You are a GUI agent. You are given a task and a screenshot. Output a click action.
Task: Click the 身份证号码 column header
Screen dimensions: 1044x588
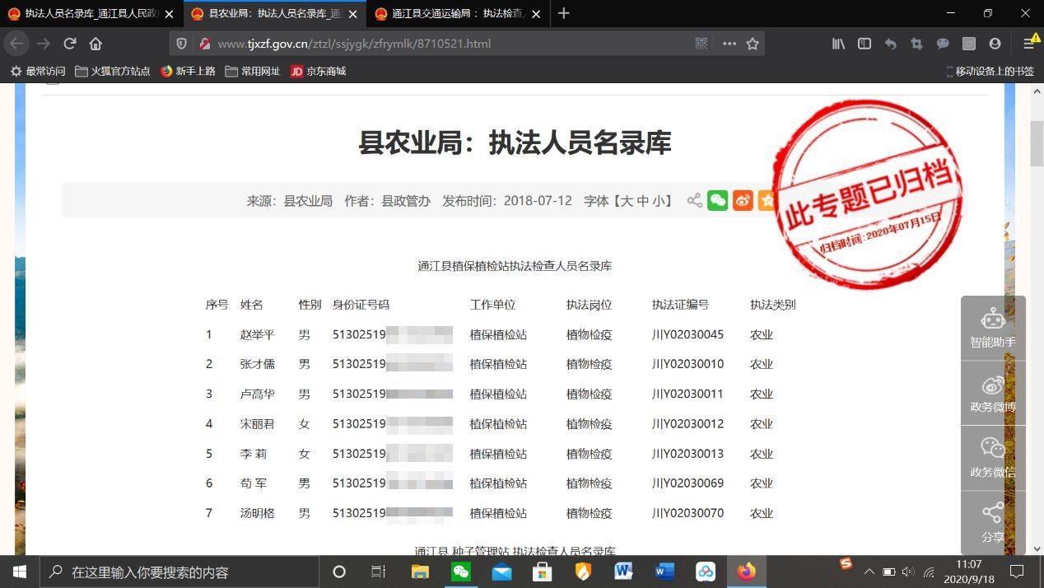[x=361, y=305]
